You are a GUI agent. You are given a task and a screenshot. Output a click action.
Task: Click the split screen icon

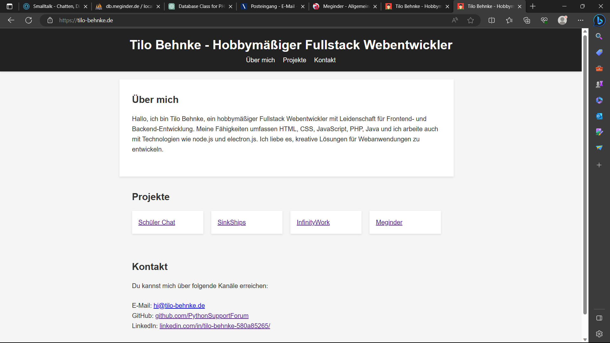coord(491,20)
